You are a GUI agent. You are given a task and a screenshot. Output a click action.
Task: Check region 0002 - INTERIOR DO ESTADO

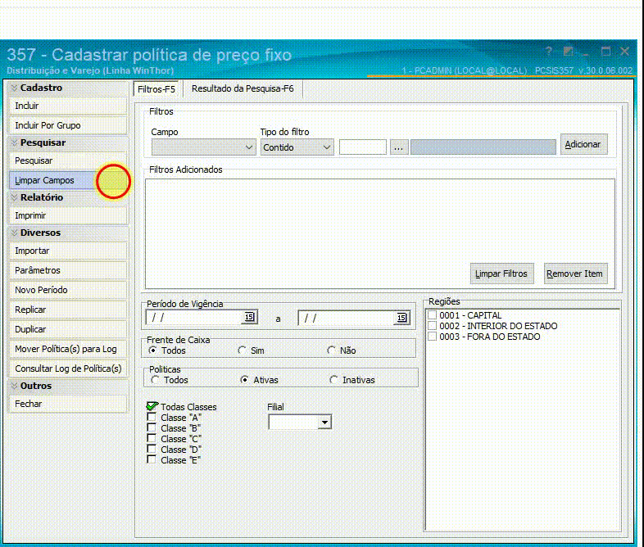[x=432, y=326]
